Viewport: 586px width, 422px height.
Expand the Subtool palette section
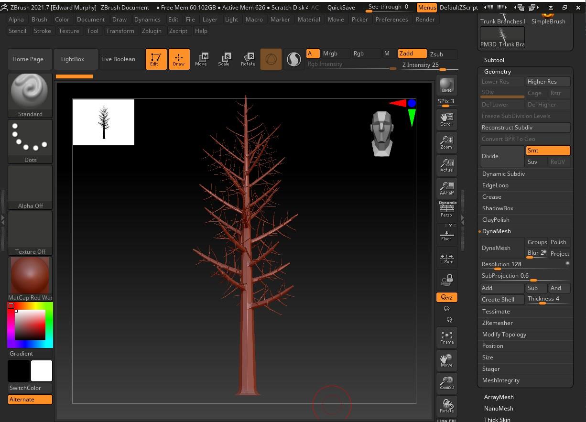tap(494, 60)
